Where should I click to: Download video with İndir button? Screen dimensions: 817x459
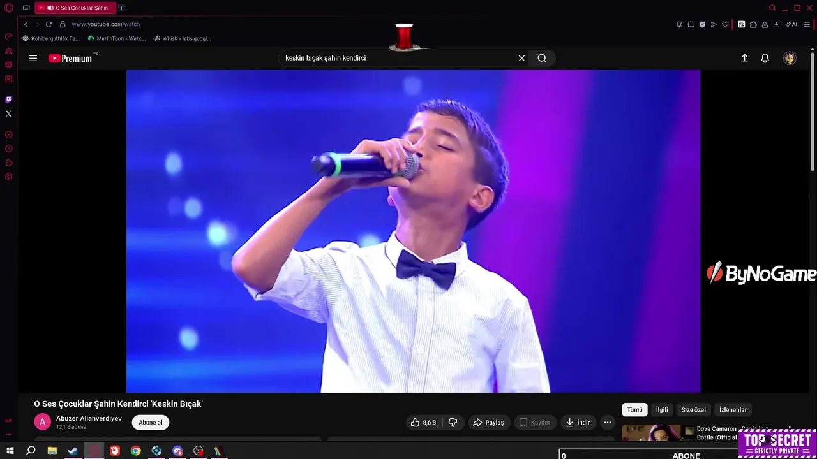578,422
